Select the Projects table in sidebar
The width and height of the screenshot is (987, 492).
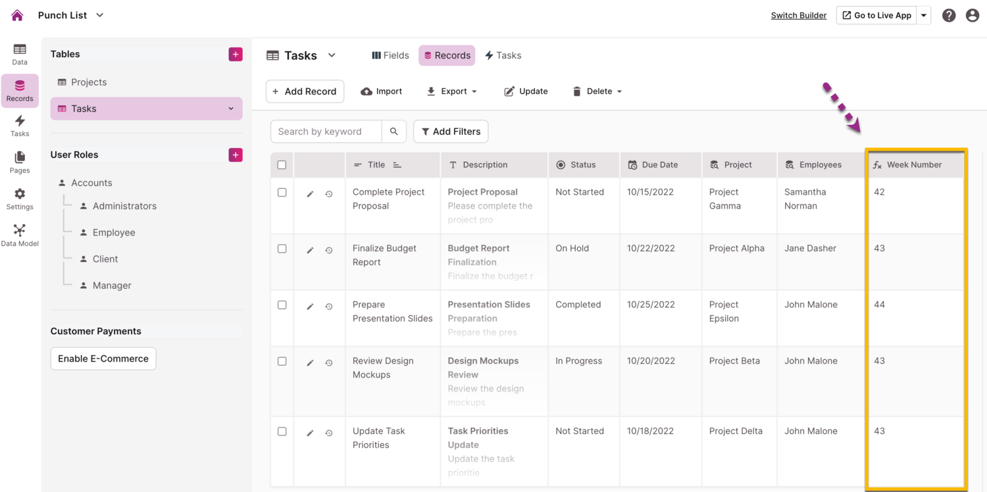pyautogui.click(x=89, y=82)
